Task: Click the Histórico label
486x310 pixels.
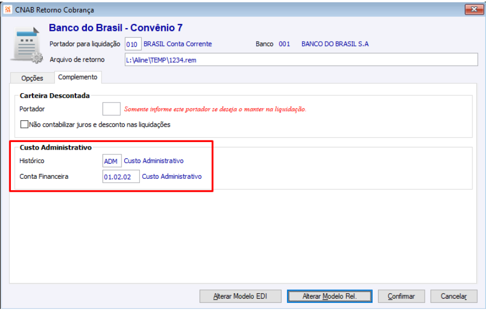Action: coord(32,161)
